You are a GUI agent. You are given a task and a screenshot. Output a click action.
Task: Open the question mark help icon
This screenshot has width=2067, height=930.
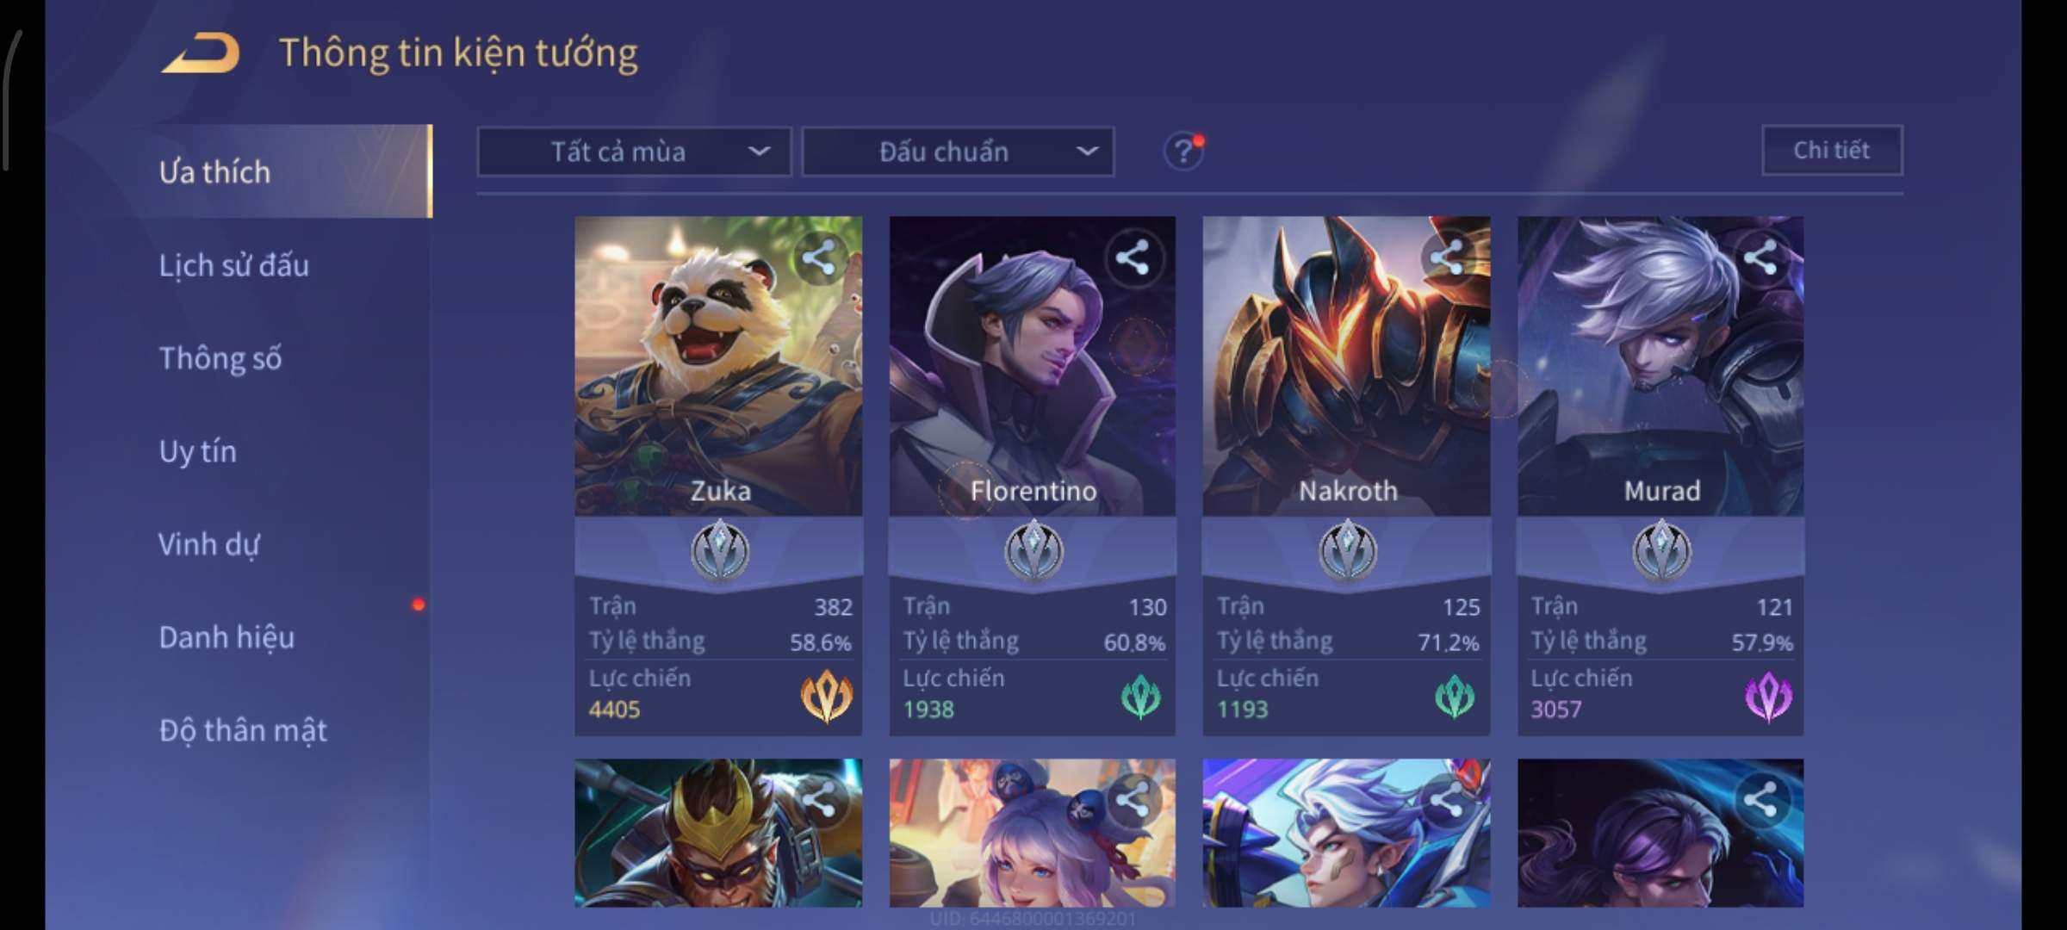click(1183, 152)
